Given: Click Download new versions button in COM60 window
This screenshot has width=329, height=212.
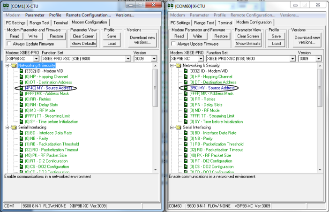Looking at the screenshot, I should tap(307, 40).
